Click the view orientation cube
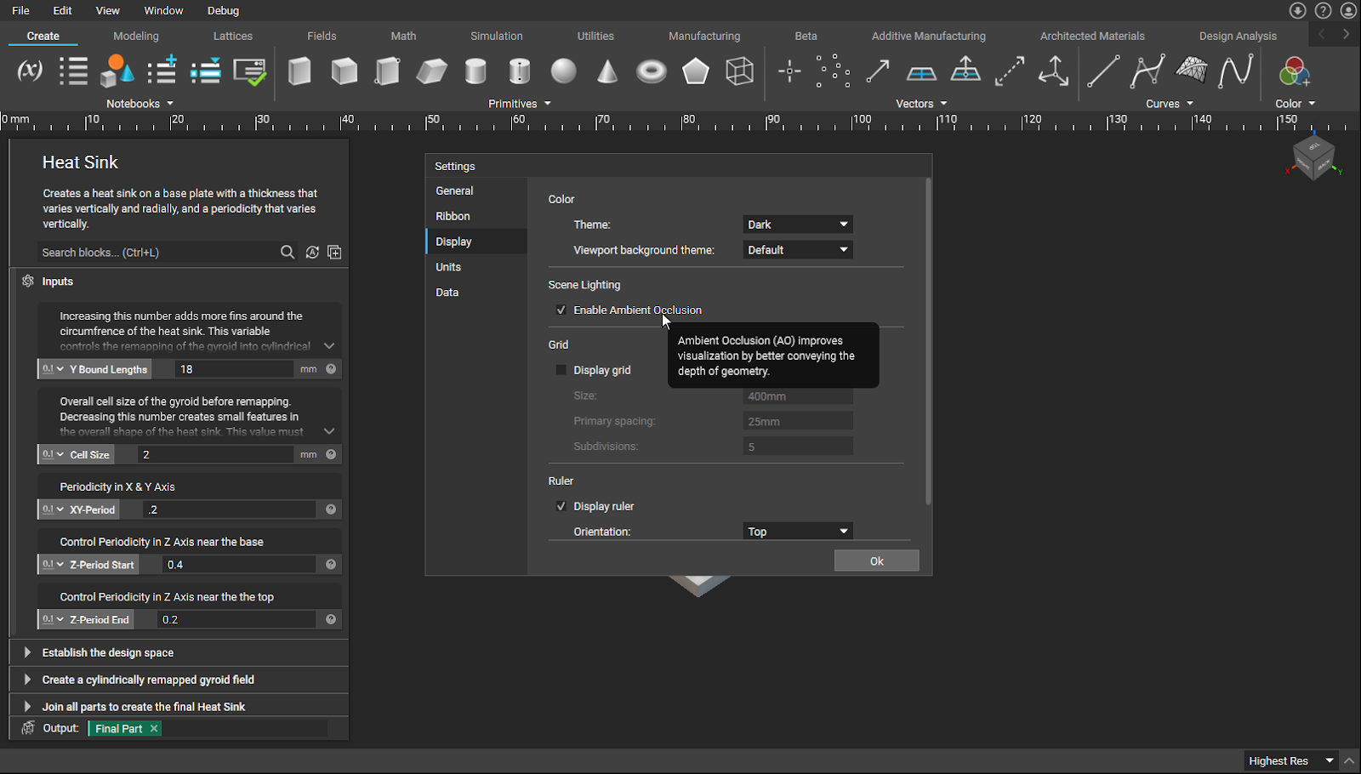 coord(1313,157)
